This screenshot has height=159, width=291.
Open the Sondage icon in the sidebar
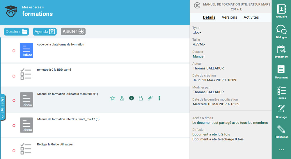[x=281, y=111]
